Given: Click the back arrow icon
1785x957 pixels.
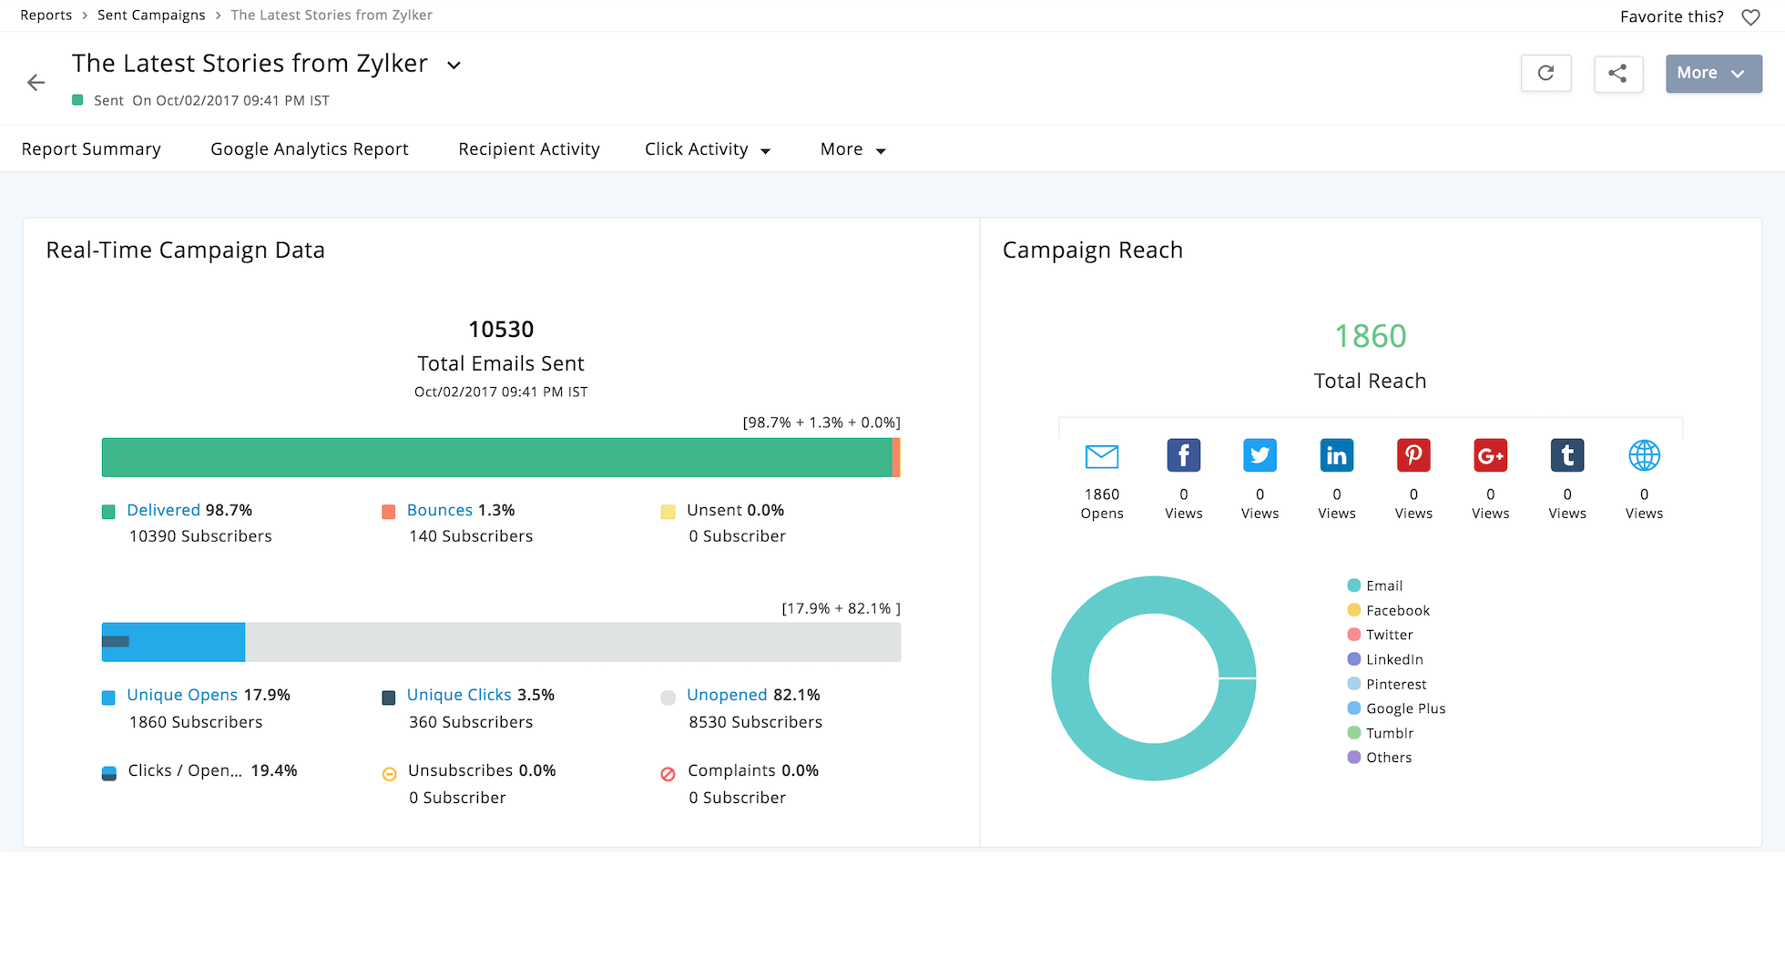Looking at the screenshot, I should [x=36, y=83].
